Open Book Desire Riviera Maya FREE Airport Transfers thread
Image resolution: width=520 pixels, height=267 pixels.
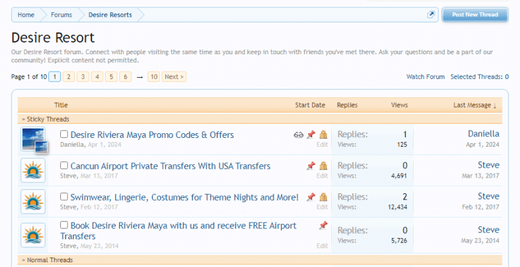(179, 231)
